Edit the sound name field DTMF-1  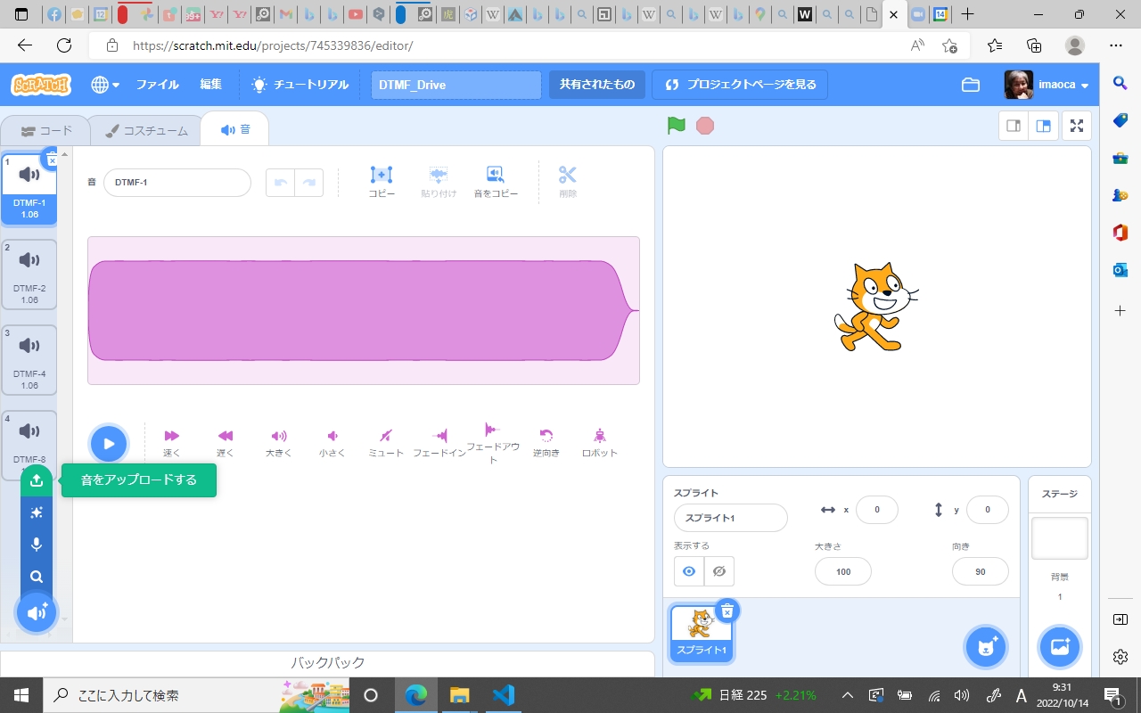(177, 182)
